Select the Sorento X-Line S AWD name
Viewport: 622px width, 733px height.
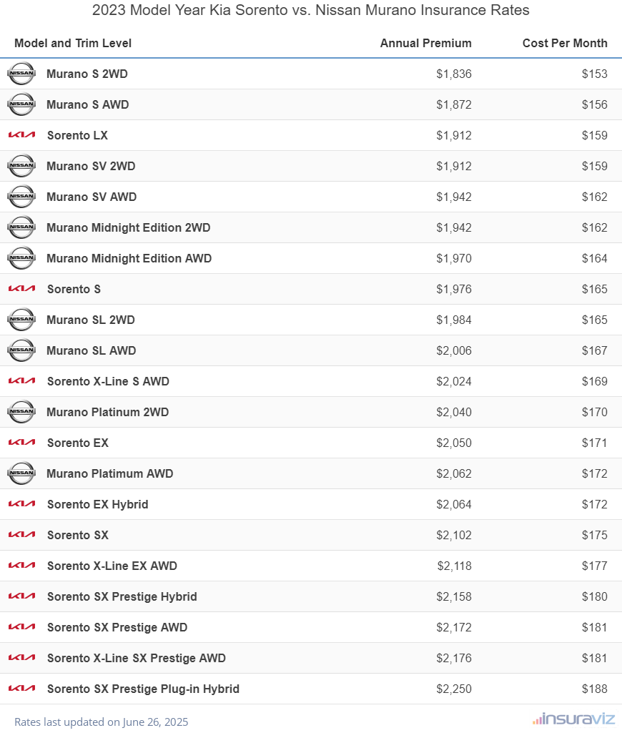[x=109, y=381]
